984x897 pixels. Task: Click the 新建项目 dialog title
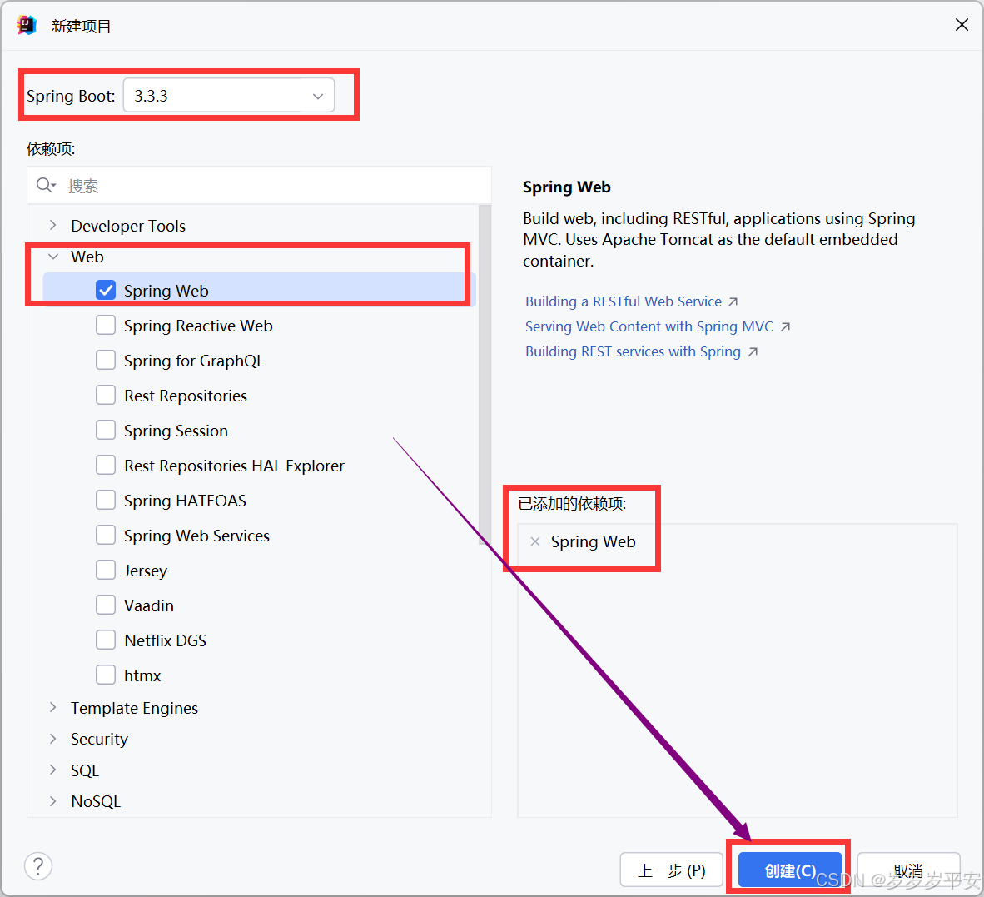point(81,26)
